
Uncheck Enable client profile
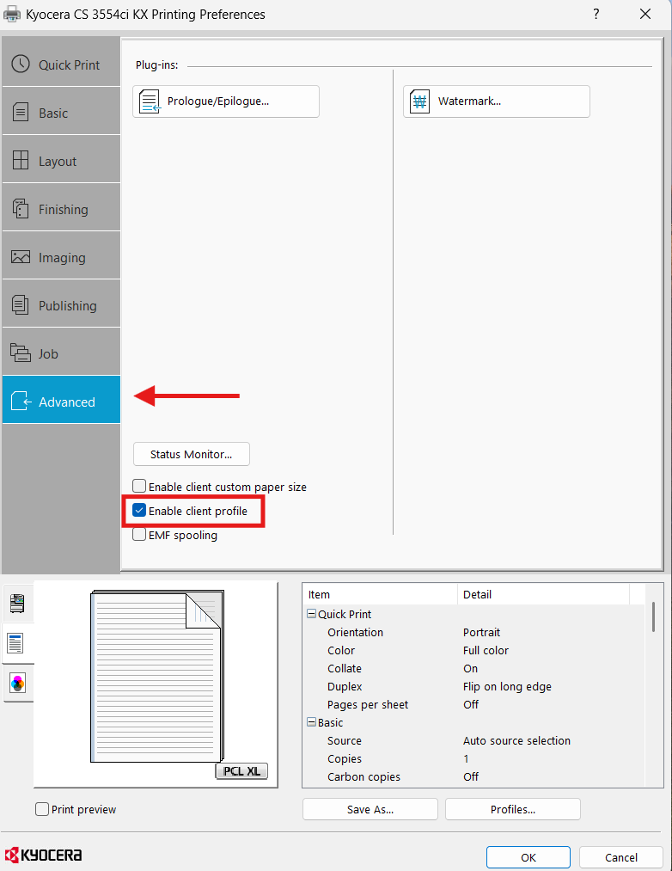[x=139, y=511]
